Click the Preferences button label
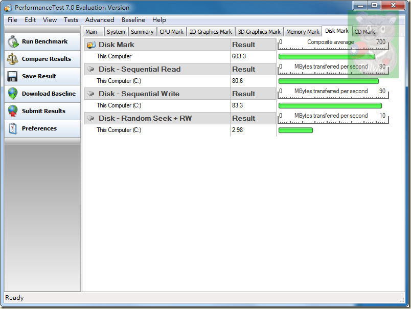 tap(39, 128)
